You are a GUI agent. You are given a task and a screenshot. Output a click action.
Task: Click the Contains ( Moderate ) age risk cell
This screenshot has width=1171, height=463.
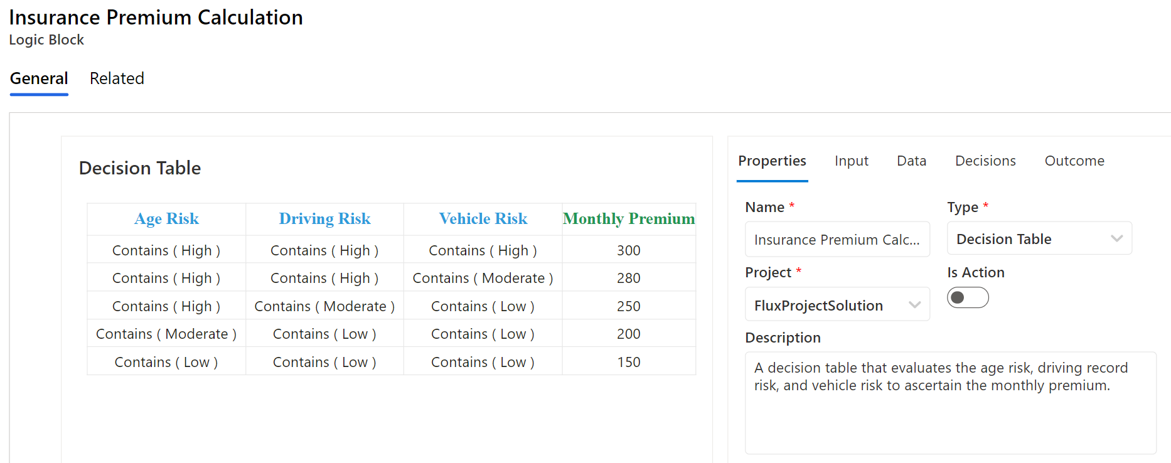166,333
